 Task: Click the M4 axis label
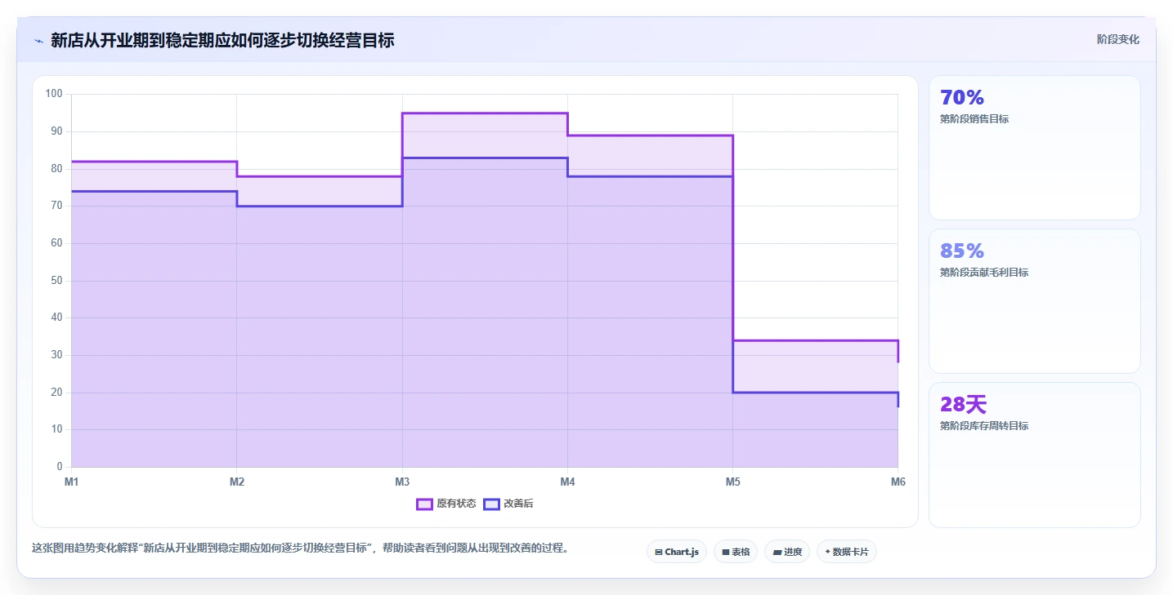(567, 482)
